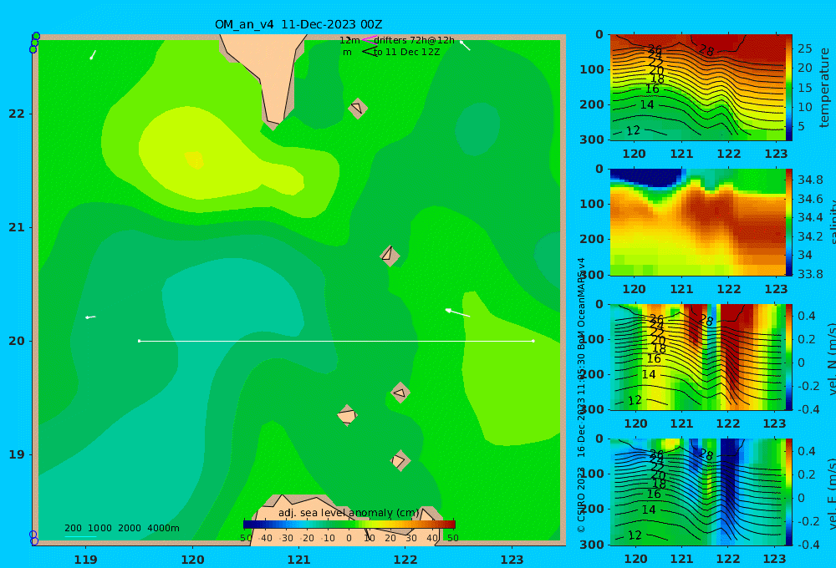
Task: Open the temperature section panel
Action: pyautogui.click(x=697, y=88)
